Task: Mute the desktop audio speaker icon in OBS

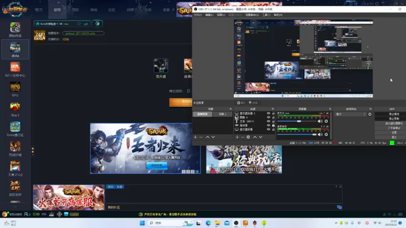Action: click(320, 134)
